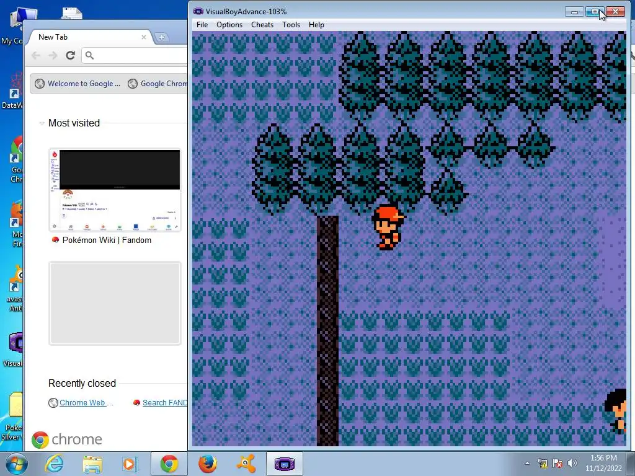Open Windows Explorer folder on taskbar

click(x=92, y=464)
